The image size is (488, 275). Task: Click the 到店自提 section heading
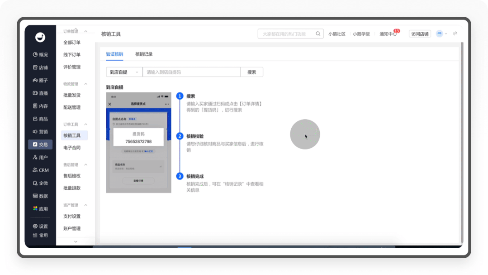click(x=114, y=87)
